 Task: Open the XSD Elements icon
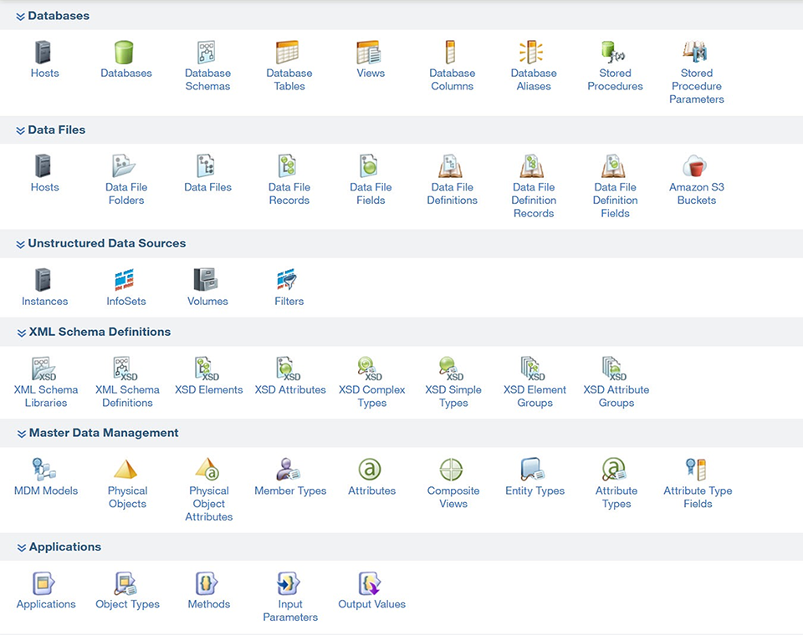coord(207,369)
